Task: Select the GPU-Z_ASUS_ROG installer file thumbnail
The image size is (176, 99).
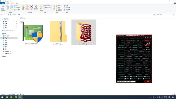Action: coord(32,32)
